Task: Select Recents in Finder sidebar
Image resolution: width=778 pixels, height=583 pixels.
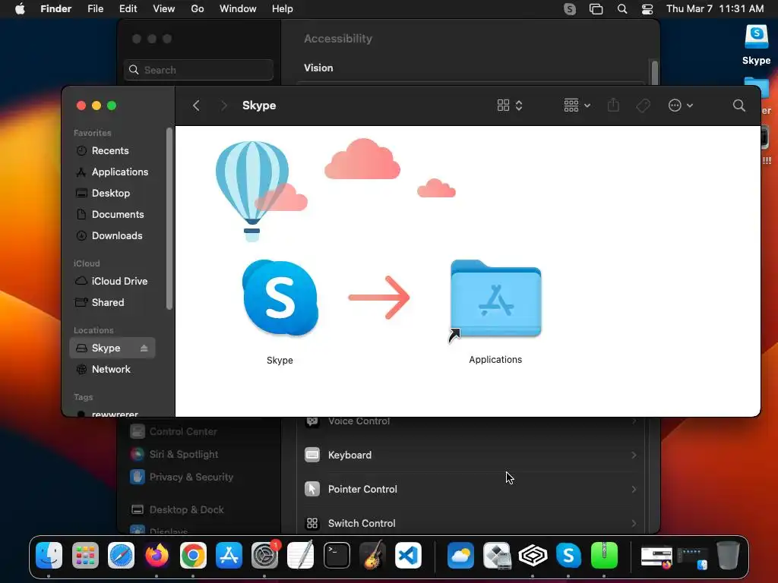Action: click(112, 151)
